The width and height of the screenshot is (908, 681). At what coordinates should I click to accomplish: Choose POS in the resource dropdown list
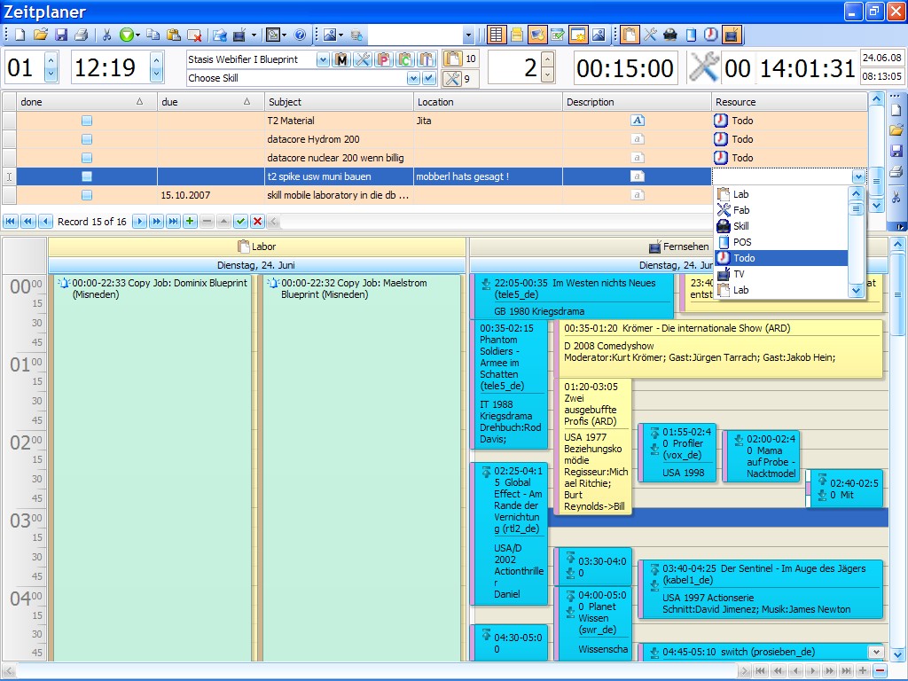[741, 242]
